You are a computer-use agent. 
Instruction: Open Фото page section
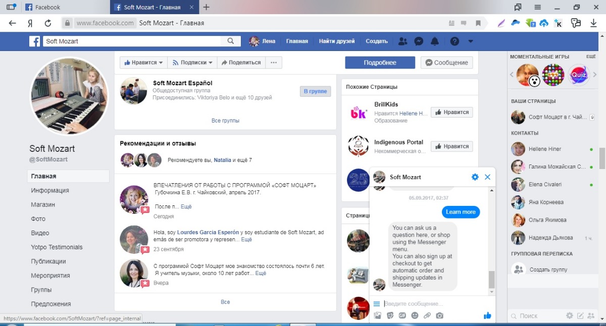pyautogui.click(x=38, y=219)
